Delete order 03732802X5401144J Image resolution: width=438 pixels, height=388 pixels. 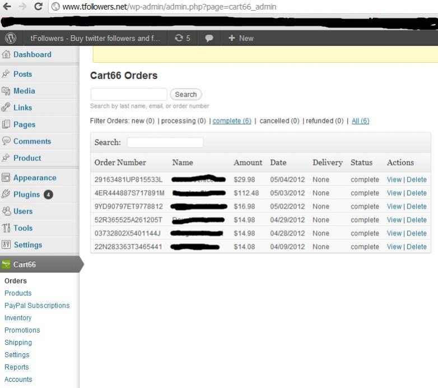click(x=417, y=233)
